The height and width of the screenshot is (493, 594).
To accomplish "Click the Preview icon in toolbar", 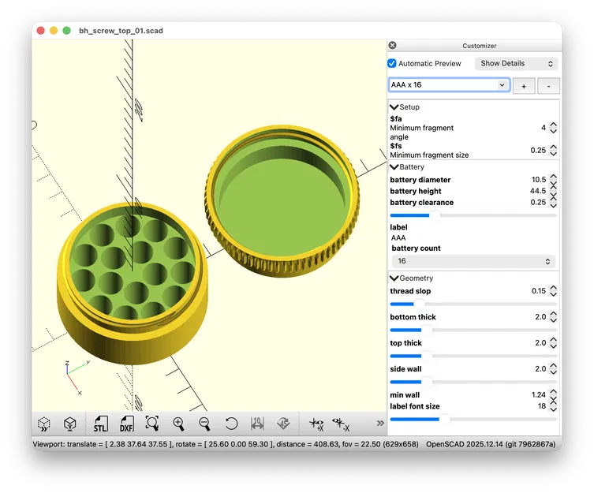I will tap(44, 424).
